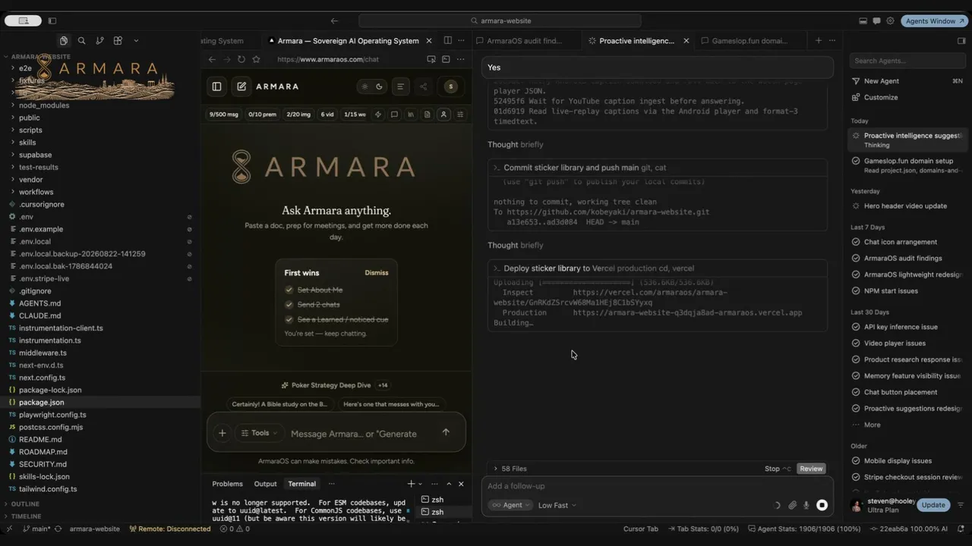Viewport: 972px width, 546px height.
Task: Open the Search view in sidebar
Action: 81,41
